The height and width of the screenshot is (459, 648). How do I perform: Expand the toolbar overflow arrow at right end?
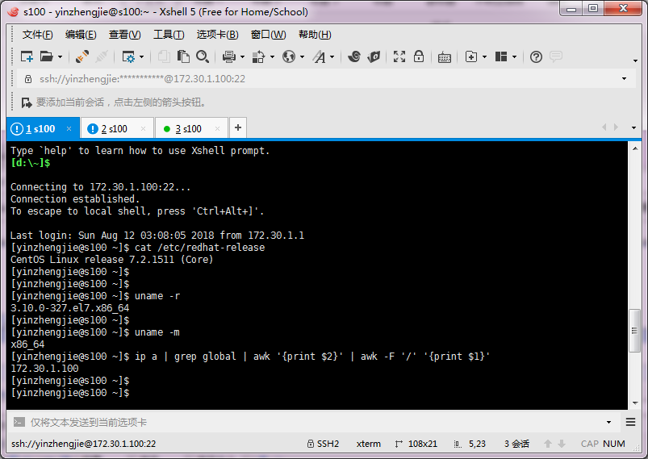[x=635, y=61]
